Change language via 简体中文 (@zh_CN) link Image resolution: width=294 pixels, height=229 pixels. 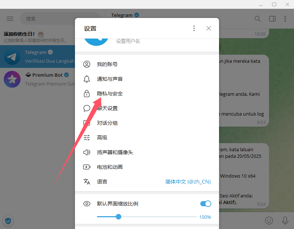click(x=188, y=182)
